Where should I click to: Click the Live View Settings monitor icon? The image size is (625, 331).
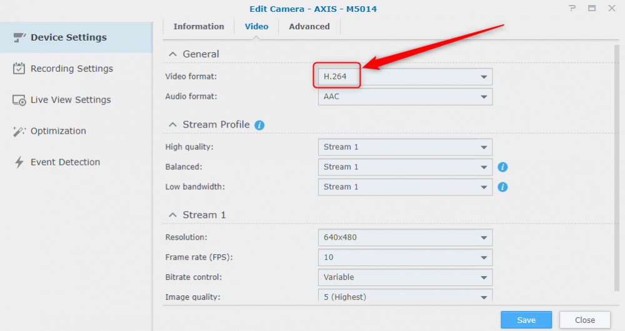pyautogui.click(x=19, y=100)
